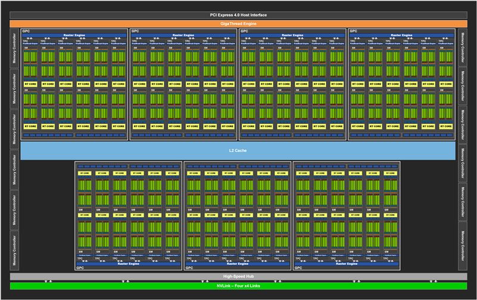This screenshot has height=300, width=477.
Task: Click the blue L2 Cache block
Action: point(238,150)
